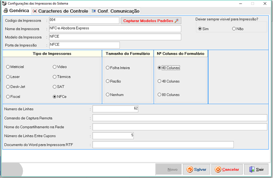The height and width of the screenshot is (178, 273).
Task: Click the door icon on Sair
Action: pos(252,169)
